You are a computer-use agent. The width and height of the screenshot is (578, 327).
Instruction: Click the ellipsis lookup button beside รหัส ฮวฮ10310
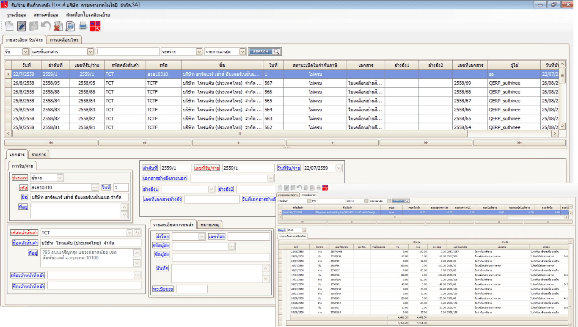(95, 187)
